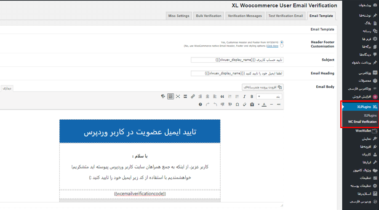Open the paragraph format dropdown (بند)
The height and width of the screenshot is (210, 379).
(x=269, y=97)
